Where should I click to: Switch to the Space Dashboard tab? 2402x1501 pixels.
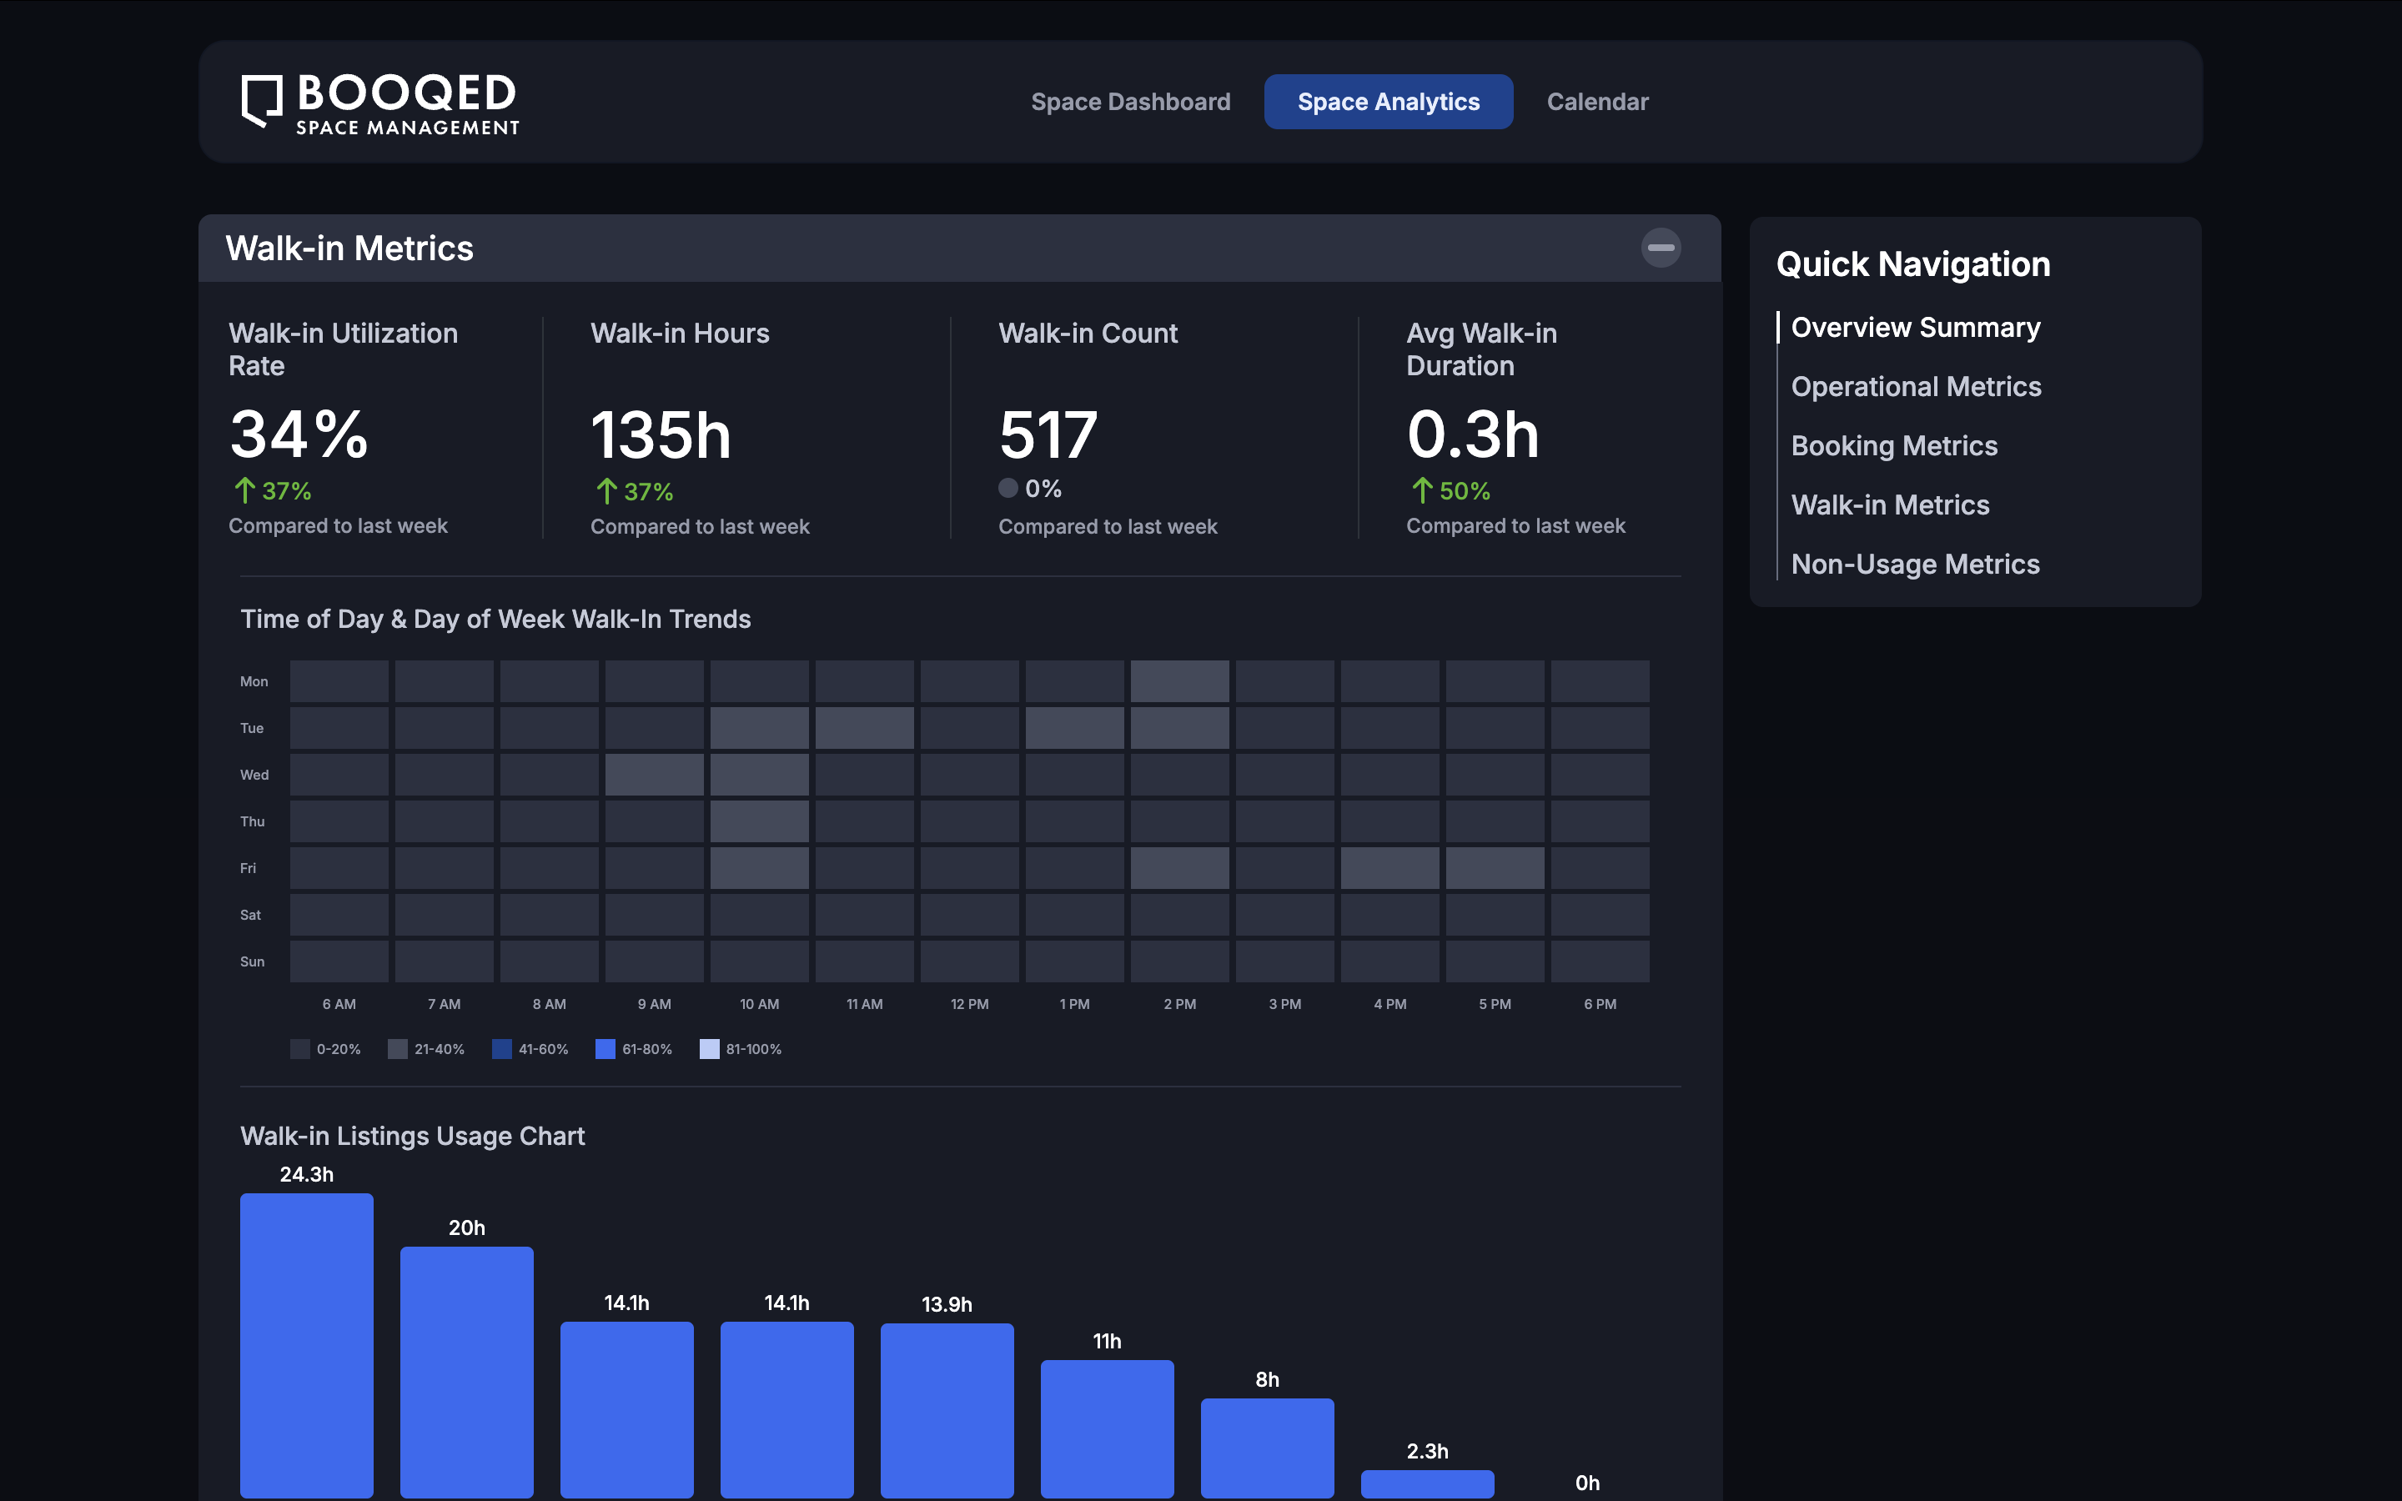point(1131,101)
